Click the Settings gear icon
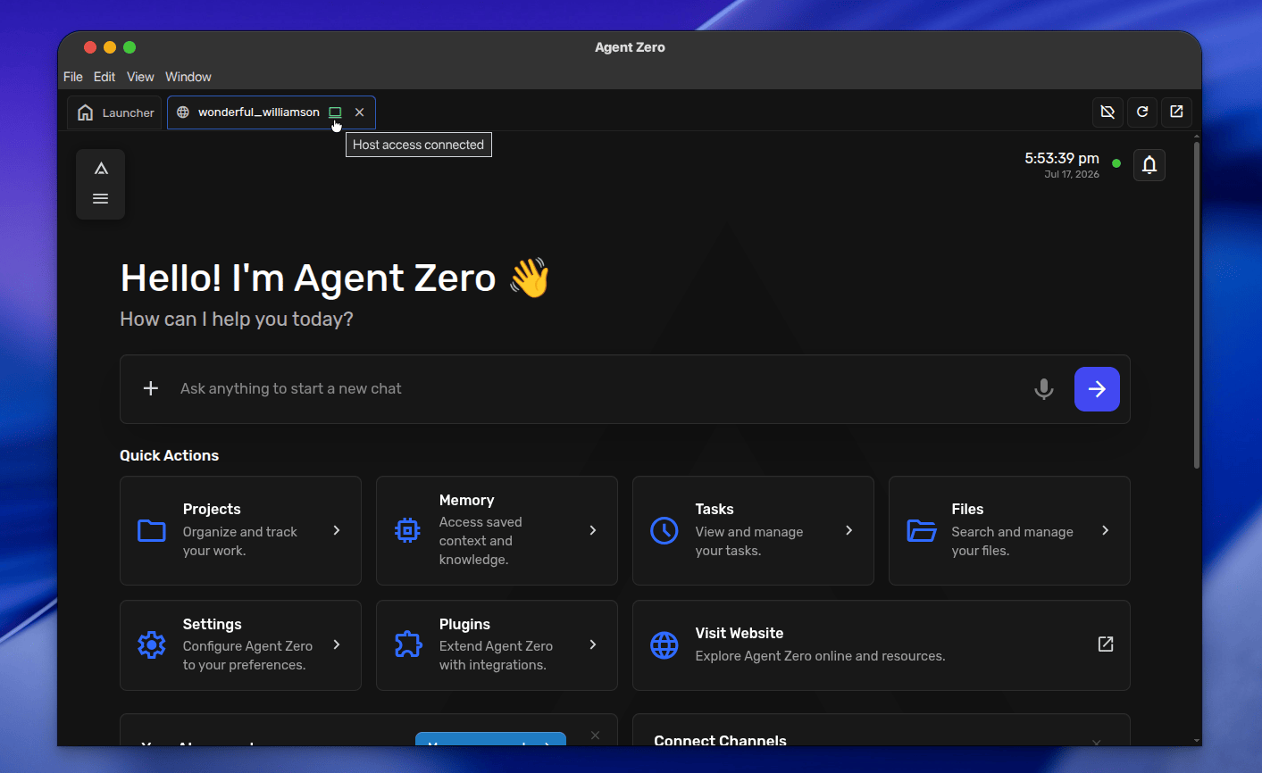 (152, 644)
